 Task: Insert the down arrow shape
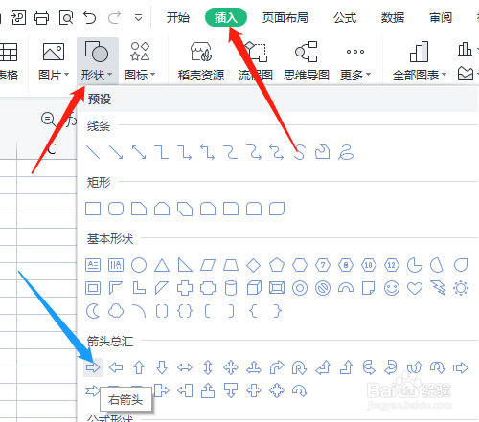(162, 367)
